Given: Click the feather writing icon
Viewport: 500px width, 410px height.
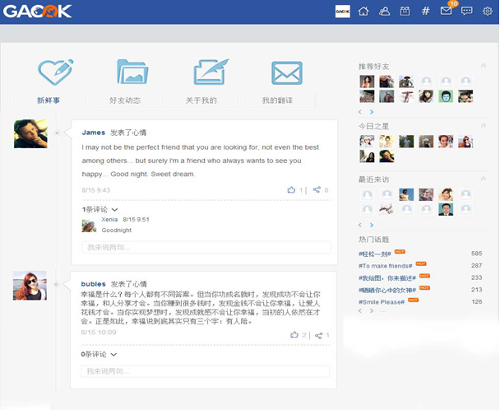Looking at the screenshot, I should [211, 72].
